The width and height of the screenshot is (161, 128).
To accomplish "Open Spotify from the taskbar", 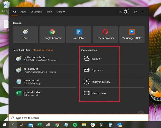I will (75, 125).
